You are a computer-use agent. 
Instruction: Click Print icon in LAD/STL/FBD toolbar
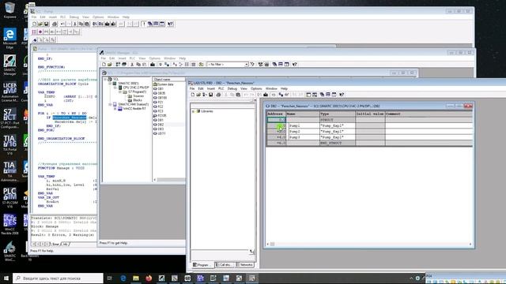click(x=218, y=95)
